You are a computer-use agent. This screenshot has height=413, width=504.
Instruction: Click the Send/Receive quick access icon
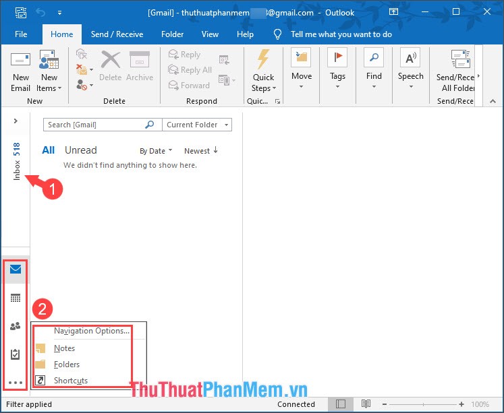click(x=21, y=13)
